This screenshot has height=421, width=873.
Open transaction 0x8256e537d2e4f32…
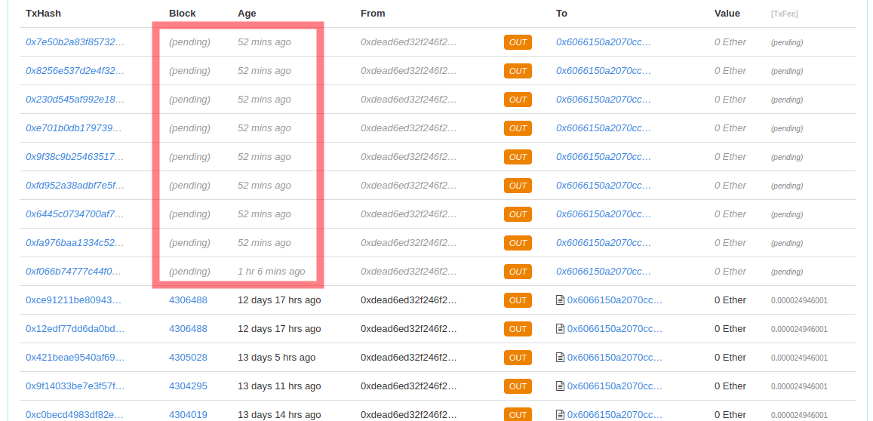75,71
